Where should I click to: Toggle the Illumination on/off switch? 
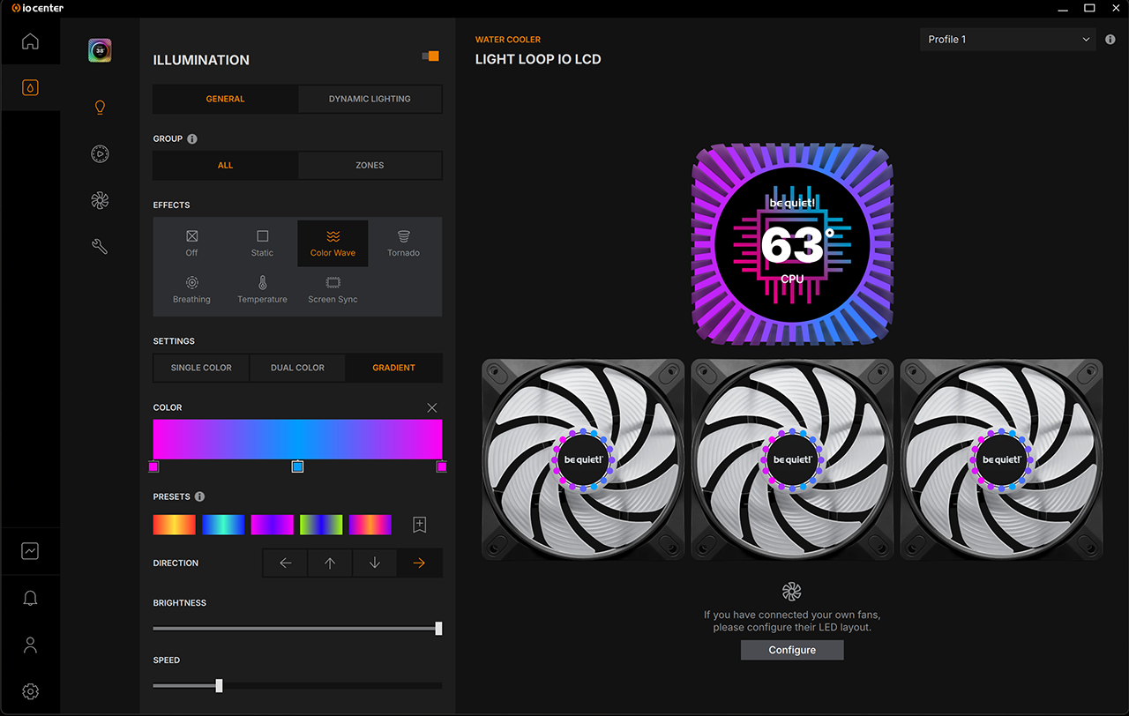(430, 56)
